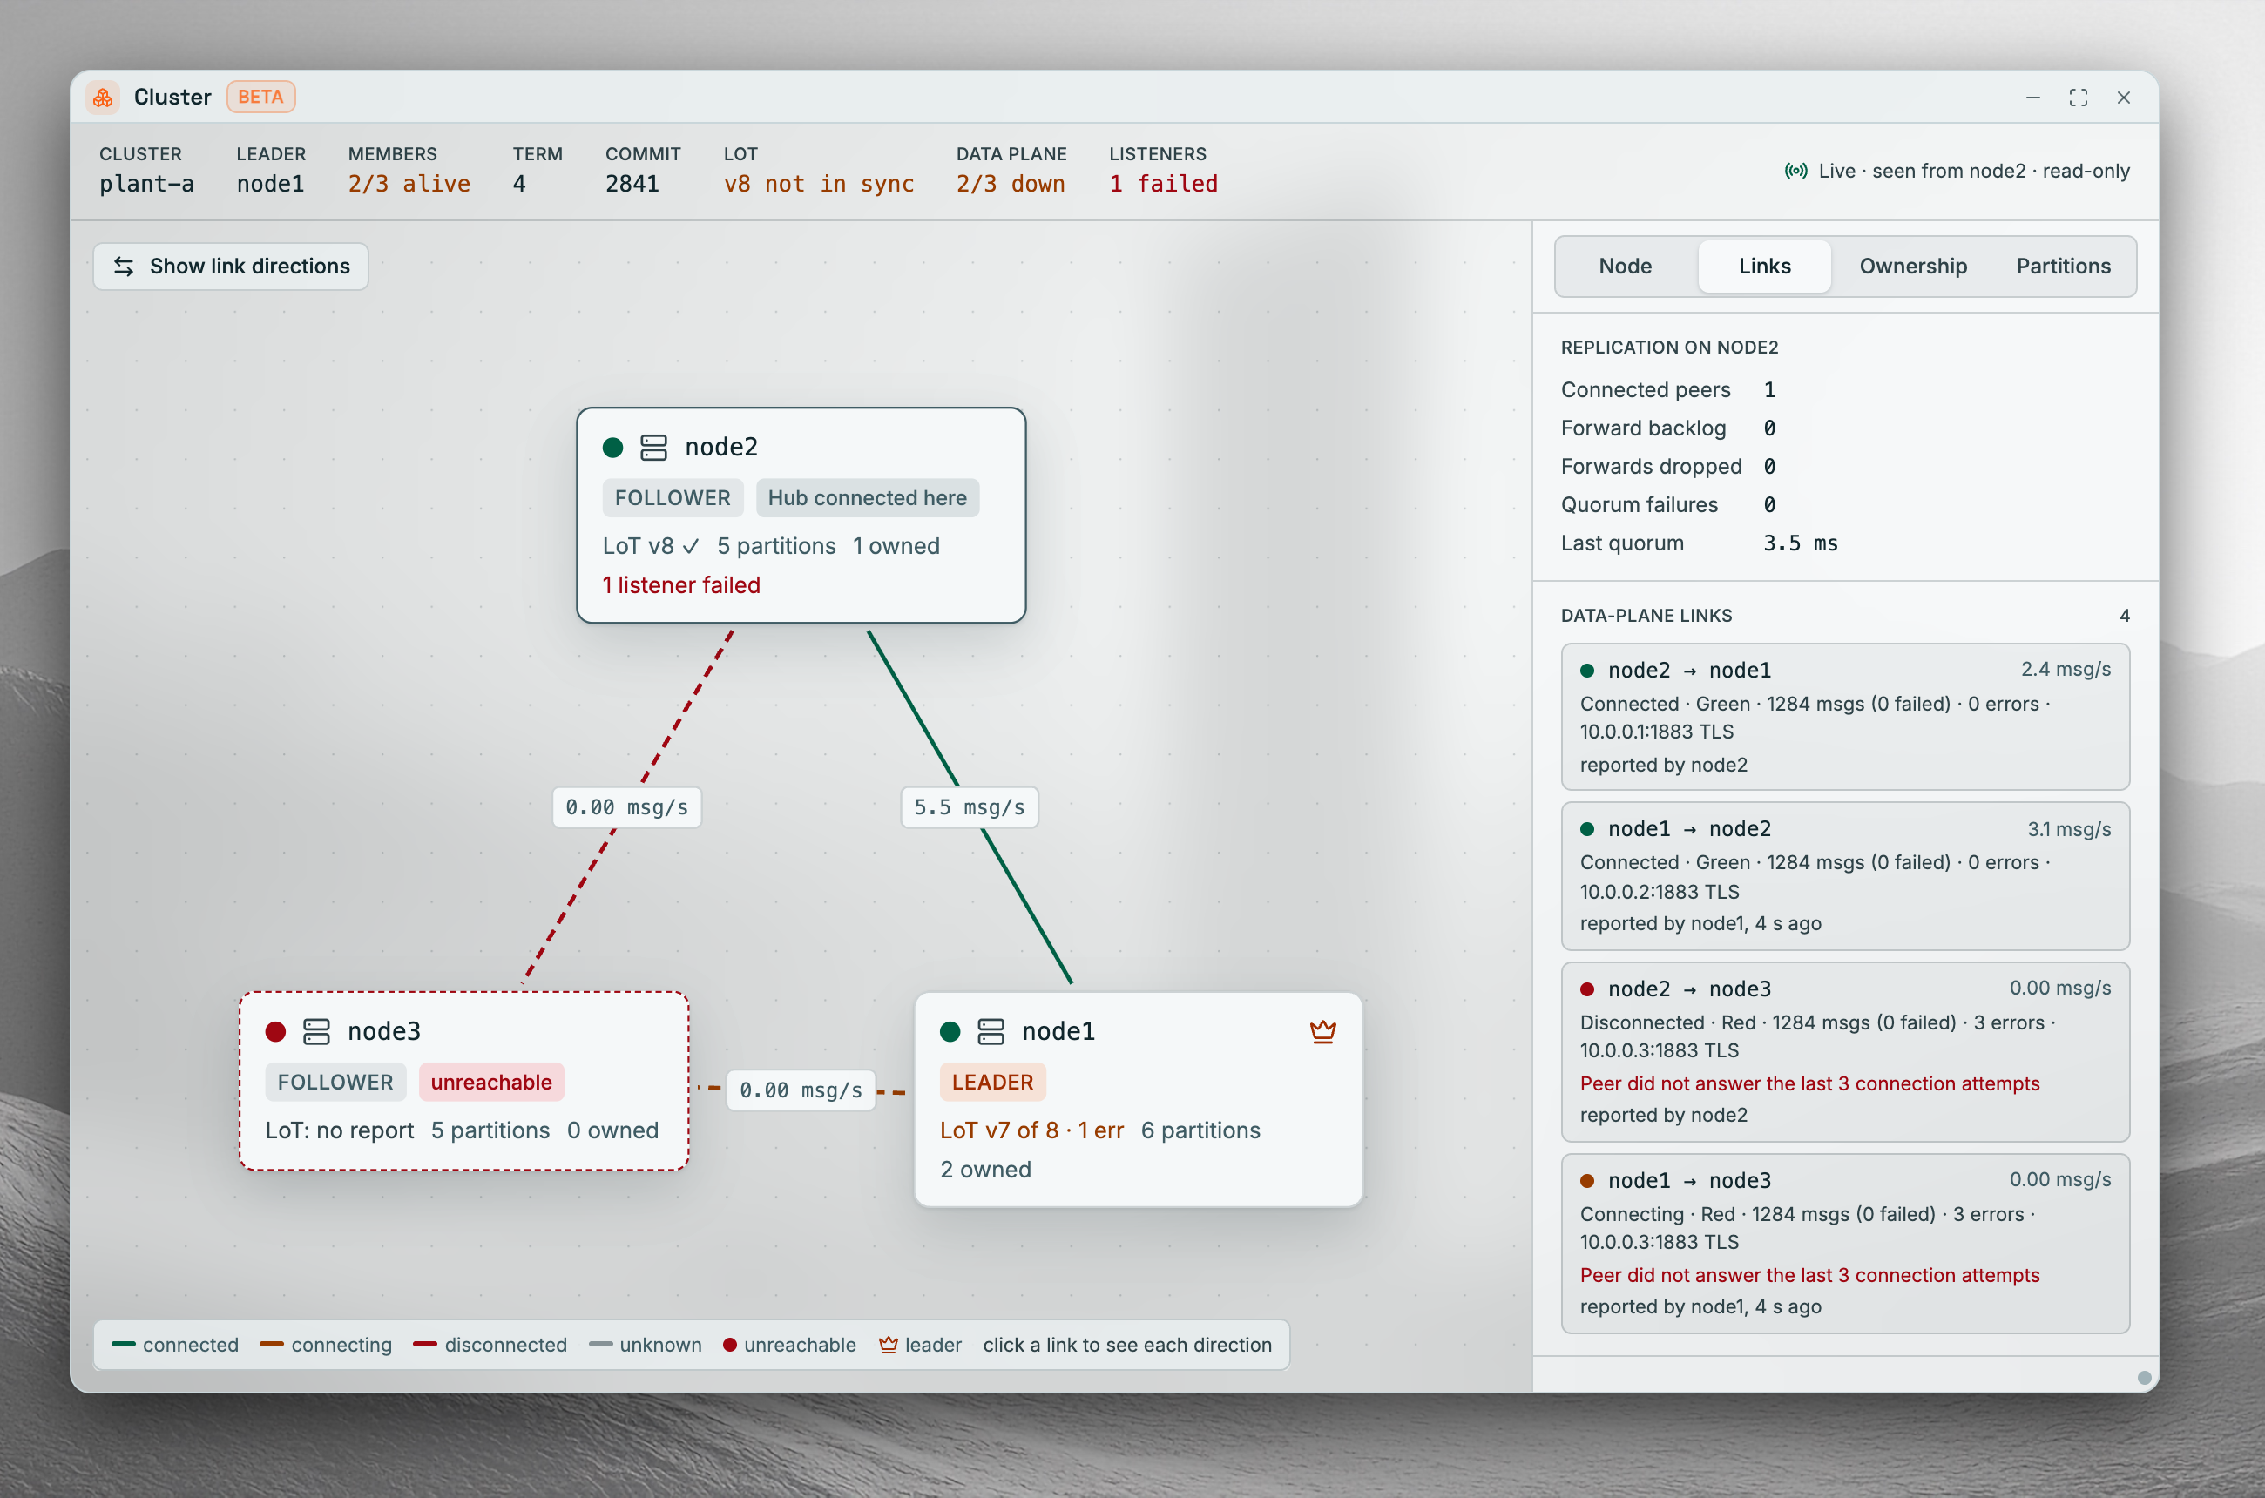Screen dimensions: 2265x1498
Task: Click the plant-a cluster name
Action: tap(146, 184)
